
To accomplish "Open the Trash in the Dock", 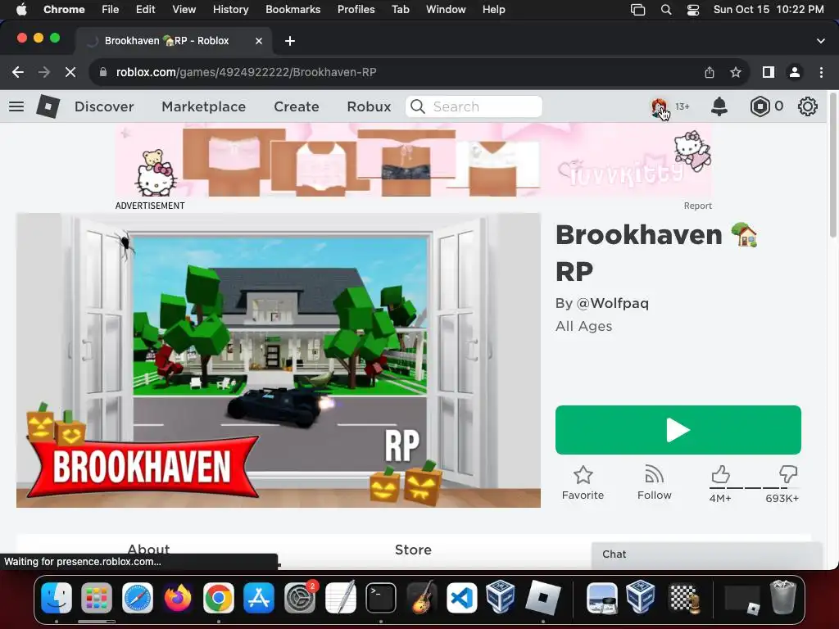I will (782, 598).
